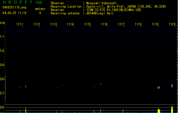Click time axis label 1112
This screenshot has height=113, width=178.
click(37, 24)
